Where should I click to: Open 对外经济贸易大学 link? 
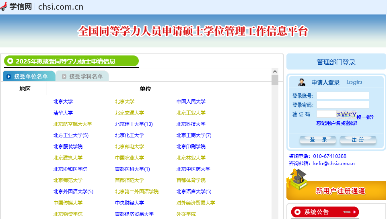click(x=196, y=203)
